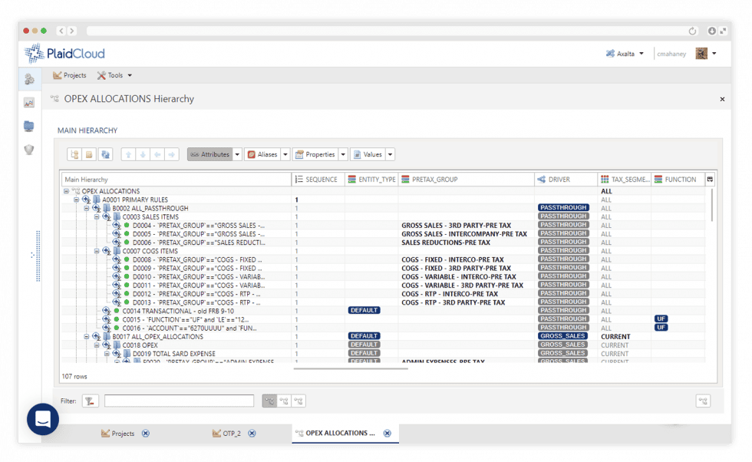Switch to the Projects bottom tab
Screen dimensions: 752x462
(x=118, y=433)
